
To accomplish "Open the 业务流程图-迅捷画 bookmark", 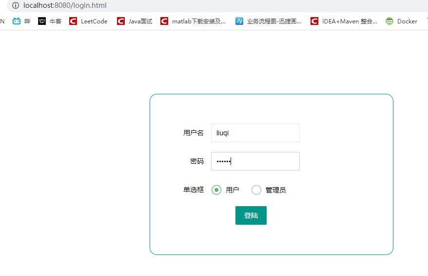I will click(x=269, y=21).
